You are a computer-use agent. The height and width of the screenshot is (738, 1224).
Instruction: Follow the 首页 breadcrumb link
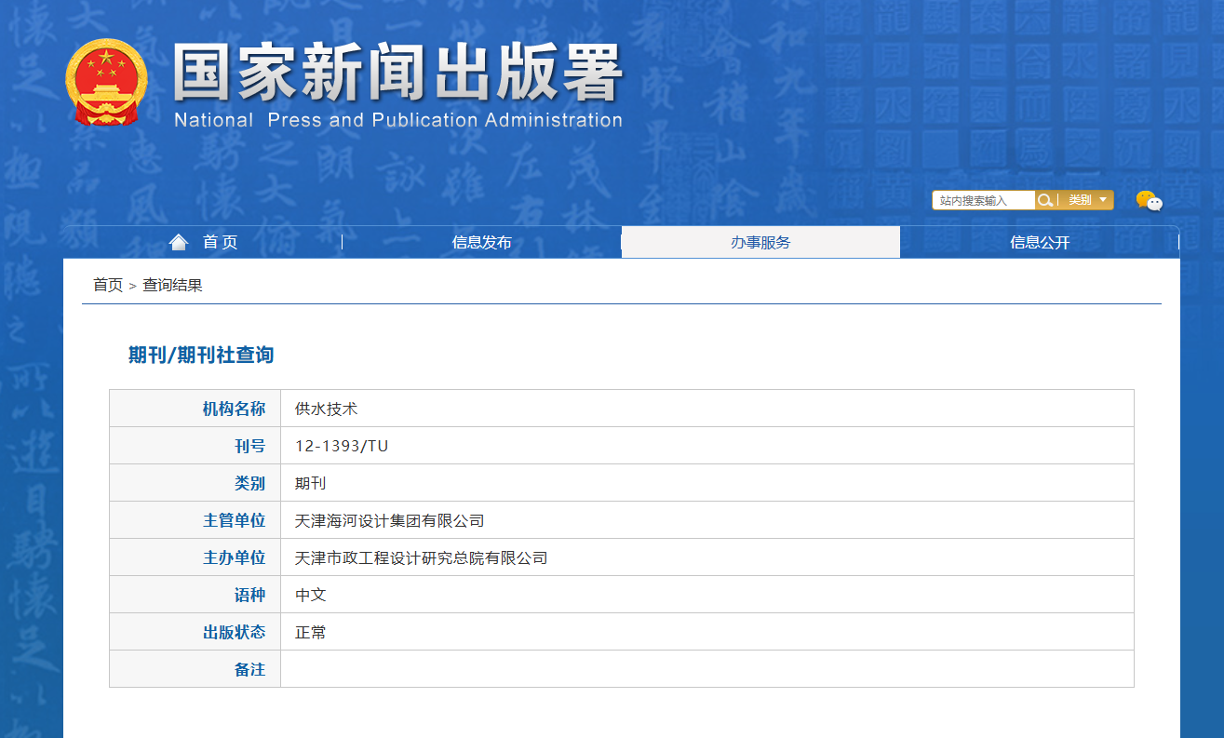pyautogui.click(x=108, y=285)
